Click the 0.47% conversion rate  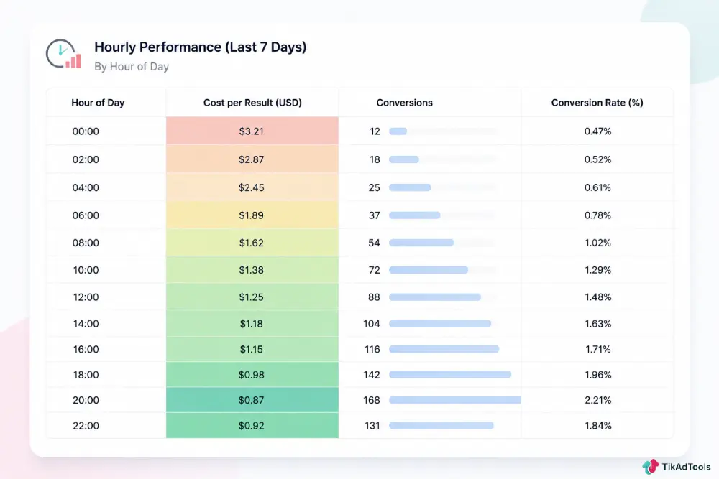(x=597, y=131)
